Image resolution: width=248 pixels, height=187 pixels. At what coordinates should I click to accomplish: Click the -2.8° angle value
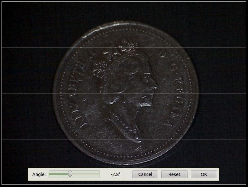tap(116, 174)
